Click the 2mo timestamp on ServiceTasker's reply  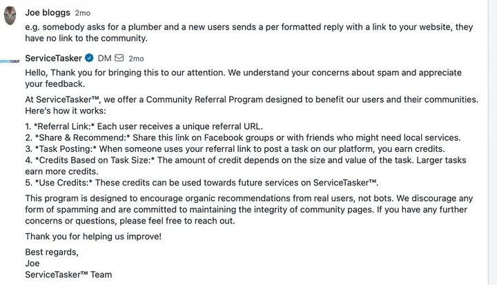[x=136, y=58]
